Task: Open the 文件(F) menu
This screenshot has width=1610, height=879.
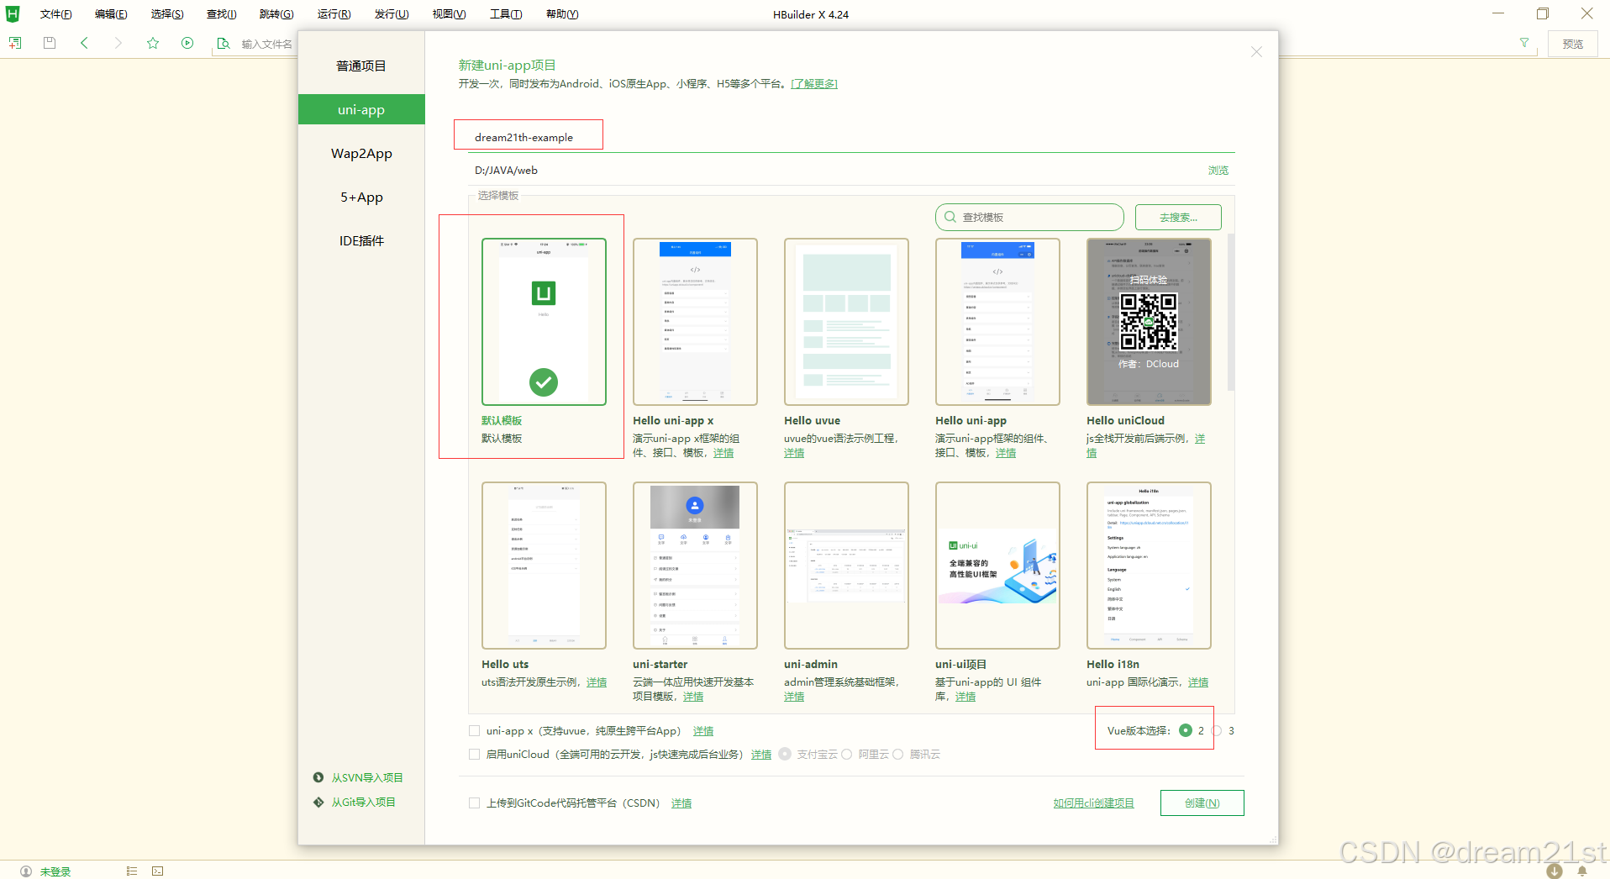Action: pos(56,14)
